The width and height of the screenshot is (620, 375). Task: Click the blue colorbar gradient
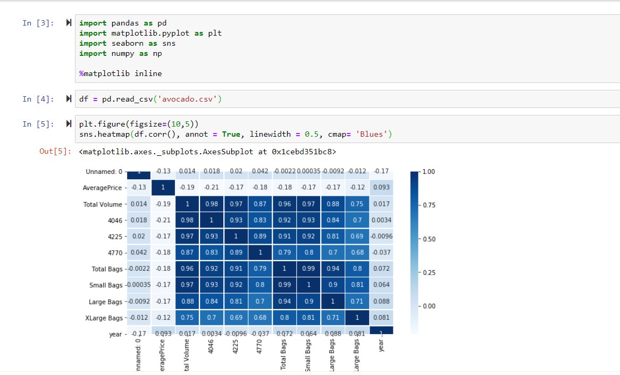click(x=415, y=250)
